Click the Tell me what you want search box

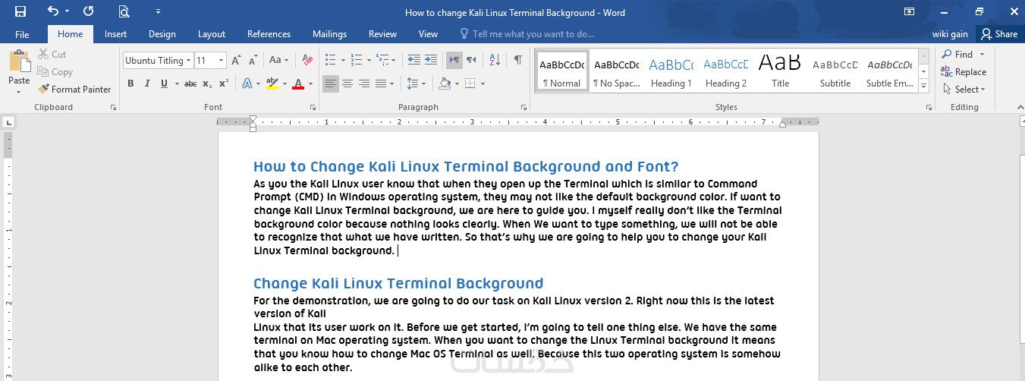click(x=527, y=34)
